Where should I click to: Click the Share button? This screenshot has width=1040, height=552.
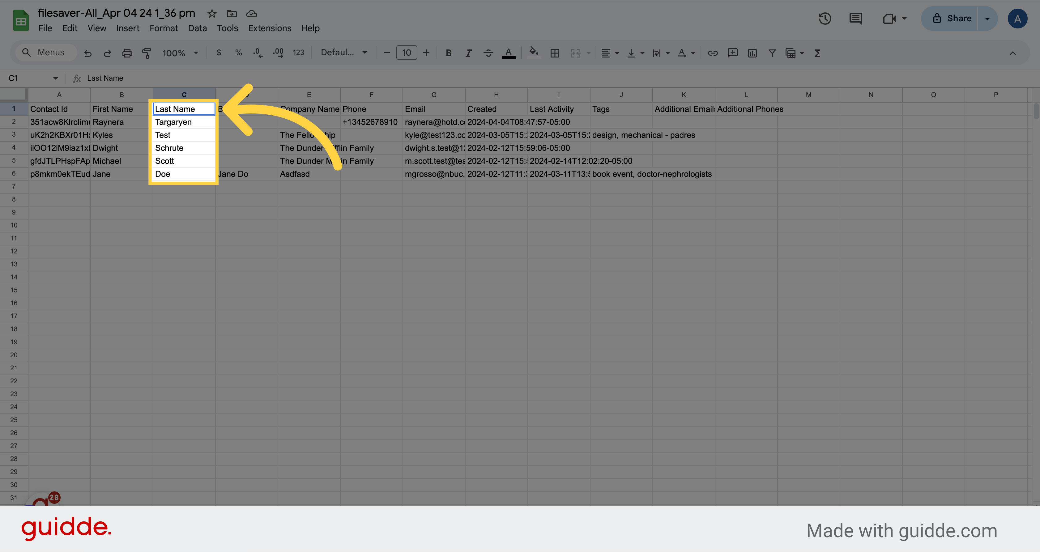[949, 19]
